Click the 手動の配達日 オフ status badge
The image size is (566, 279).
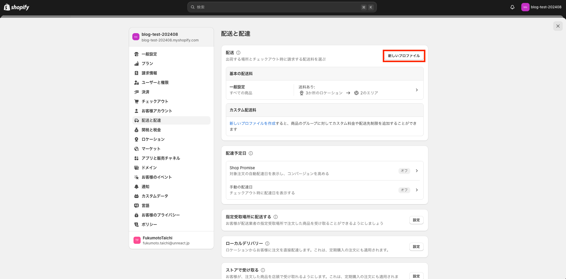point(404,190)
